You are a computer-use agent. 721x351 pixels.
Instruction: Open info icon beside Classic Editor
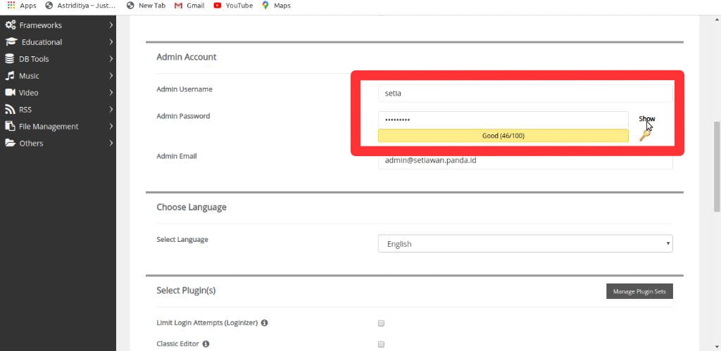coord(206,344)
